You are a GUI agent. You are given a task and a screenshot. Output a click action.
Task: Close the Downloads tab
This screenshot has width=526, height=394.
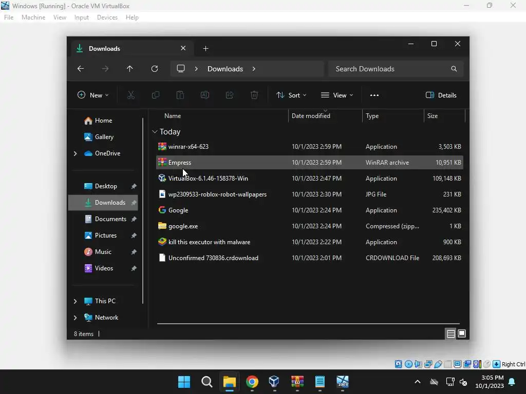point(183,48)
